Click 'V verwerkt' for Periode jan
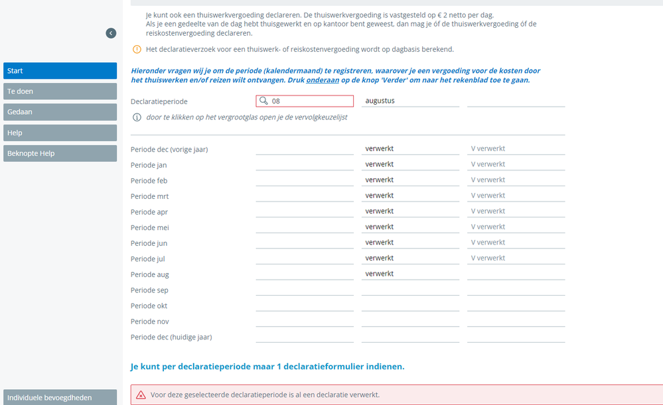Viewport: 663px width, 405px height. pos(516,164)
